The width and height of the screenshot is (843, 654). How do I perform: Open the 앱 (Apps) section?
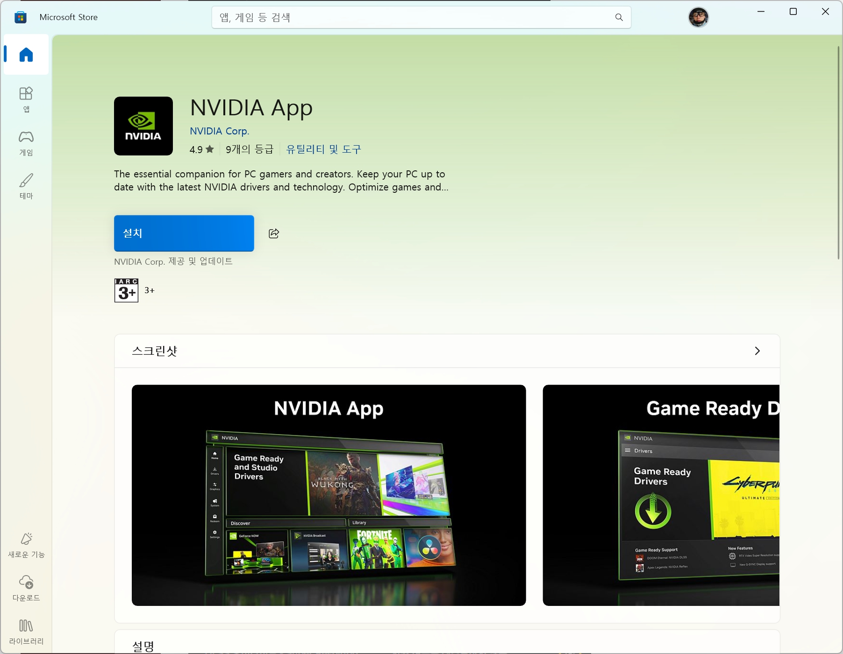click(x=26, y=99)
